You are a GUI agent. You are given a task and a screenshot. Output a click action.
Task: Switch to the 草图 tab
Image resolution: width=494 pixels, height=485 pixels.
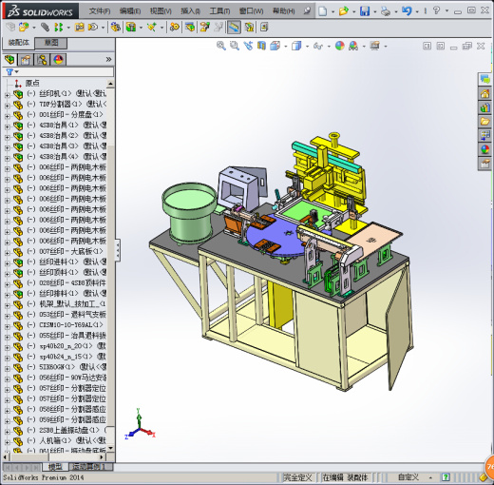coord(51,43)
